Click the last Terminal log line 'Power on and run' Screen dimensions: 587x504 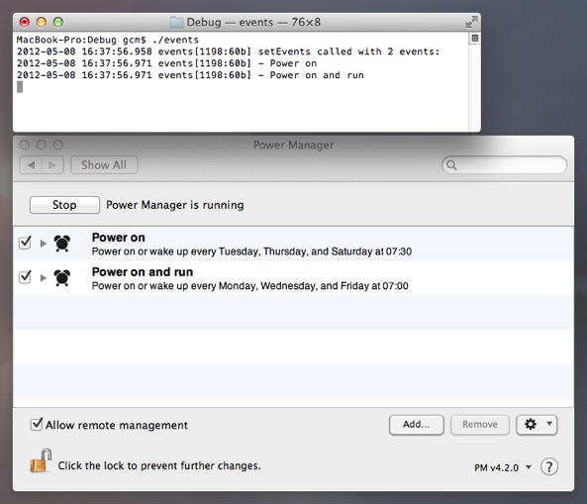point(190,75)
